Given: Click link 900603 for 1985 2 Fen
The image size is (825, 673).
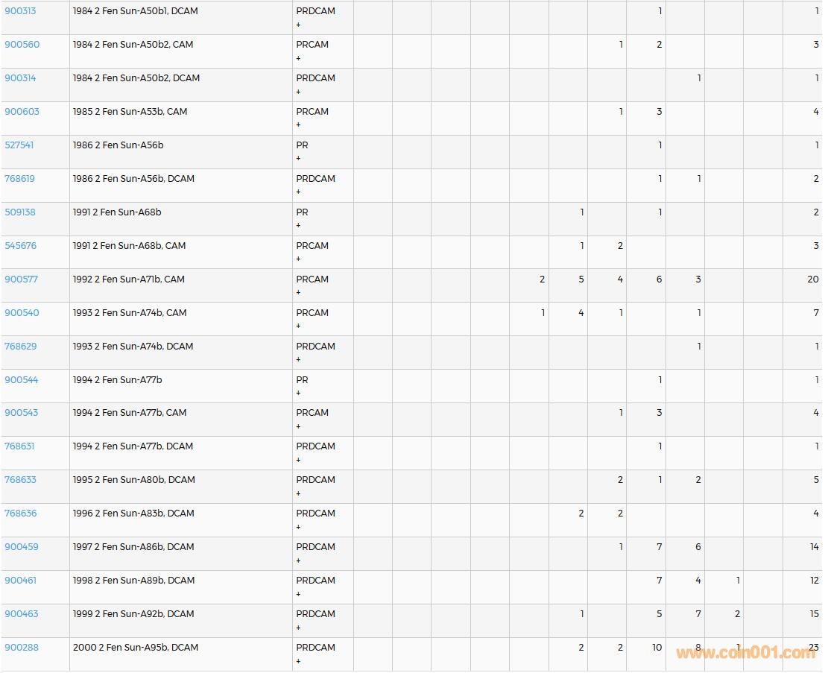Looking at the screenshot, I should coord(22,112).
